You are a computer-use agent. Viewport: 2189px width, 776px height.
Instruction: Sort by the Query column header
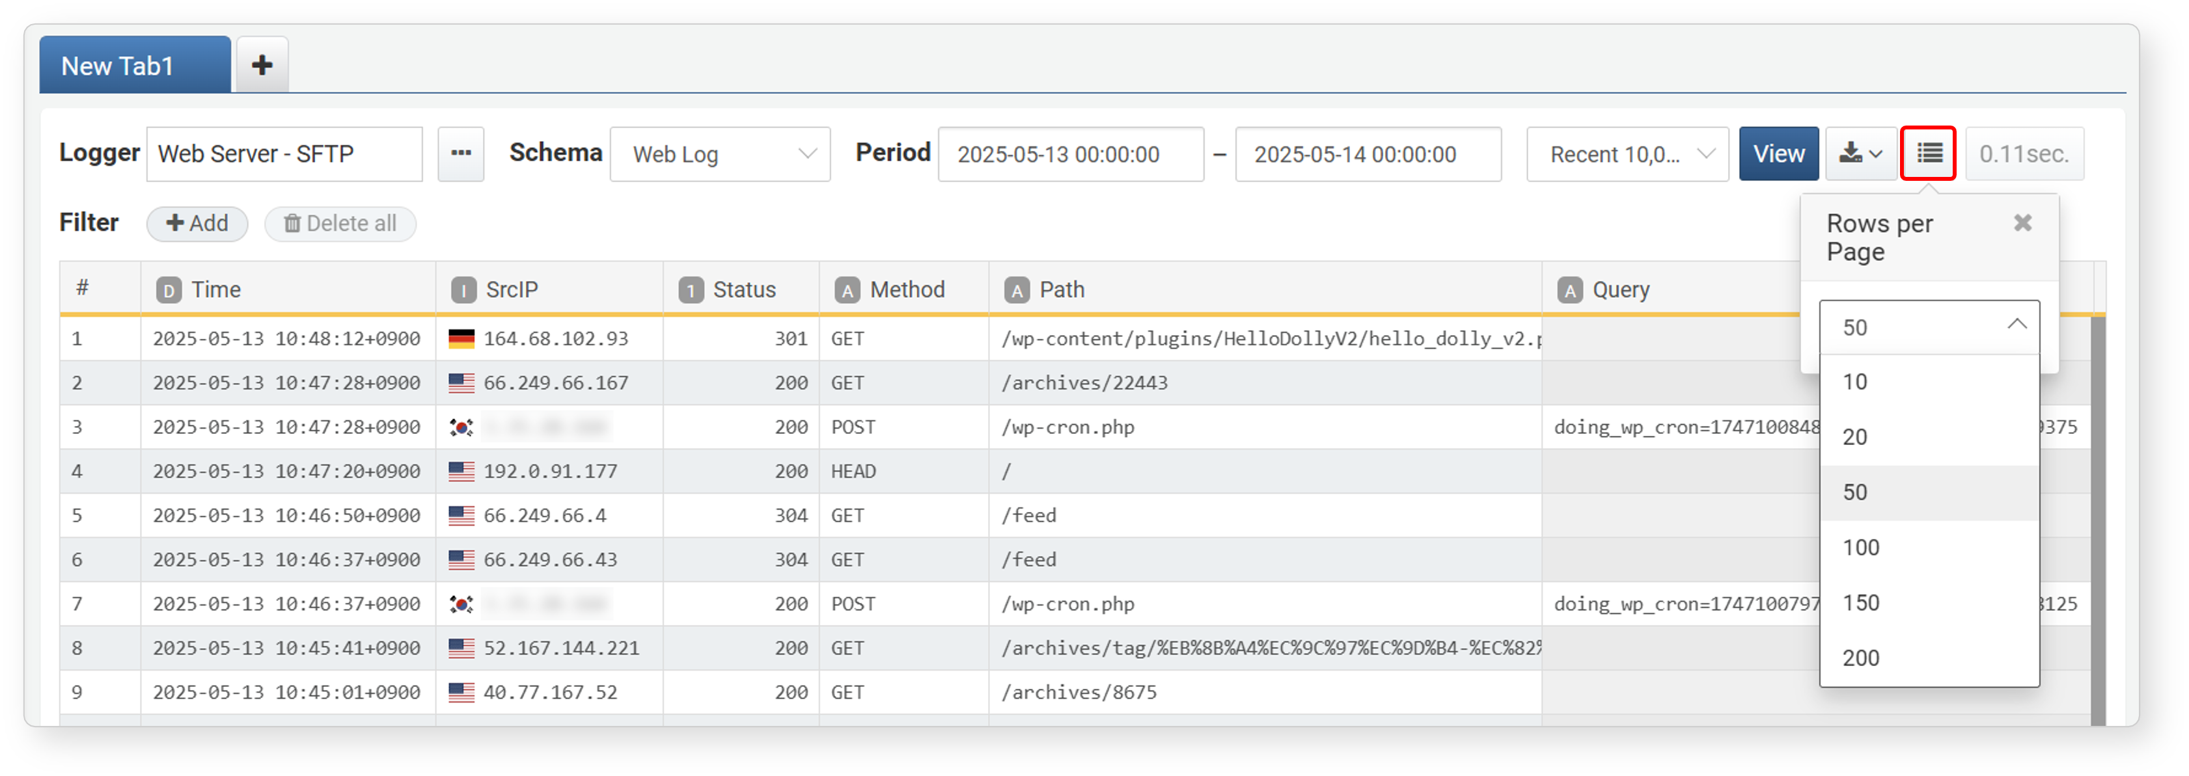tap(1621, 289)
